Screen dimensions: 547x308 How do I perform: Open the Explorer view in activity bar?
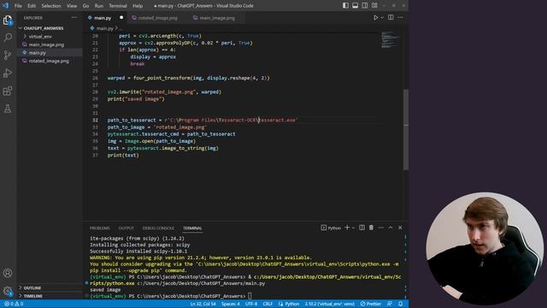(x=8, y=21)
